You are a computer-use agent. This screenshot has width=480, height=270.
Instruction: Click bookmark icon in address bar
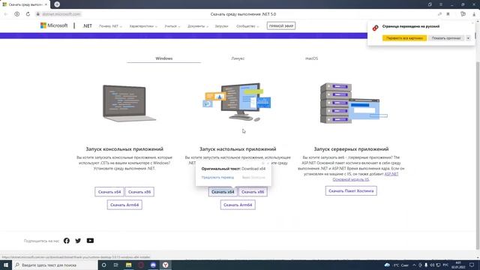(x=448, y=14)
